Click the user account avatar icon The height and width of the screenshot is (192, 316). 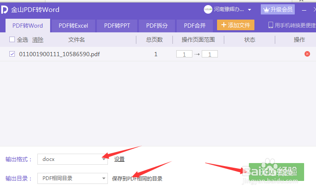[x=208, y=9]
